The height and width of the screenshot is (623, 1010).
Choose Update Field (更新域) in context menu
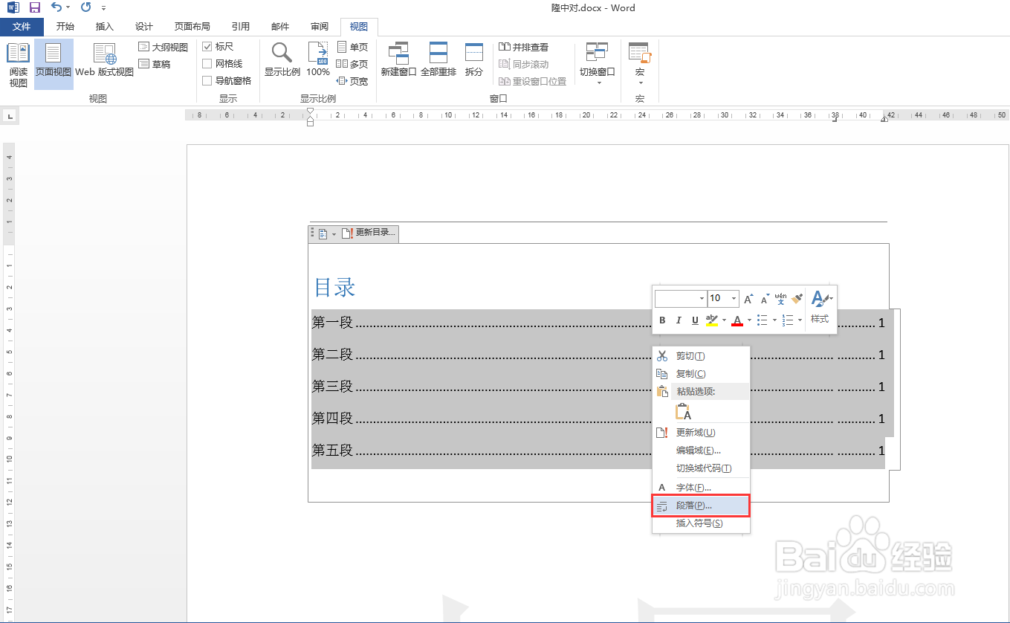pos(701,433)
